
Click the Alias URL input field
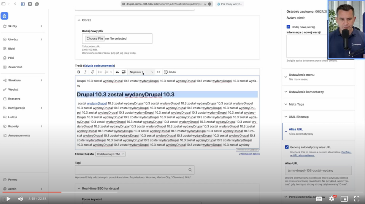pos(318,171)
